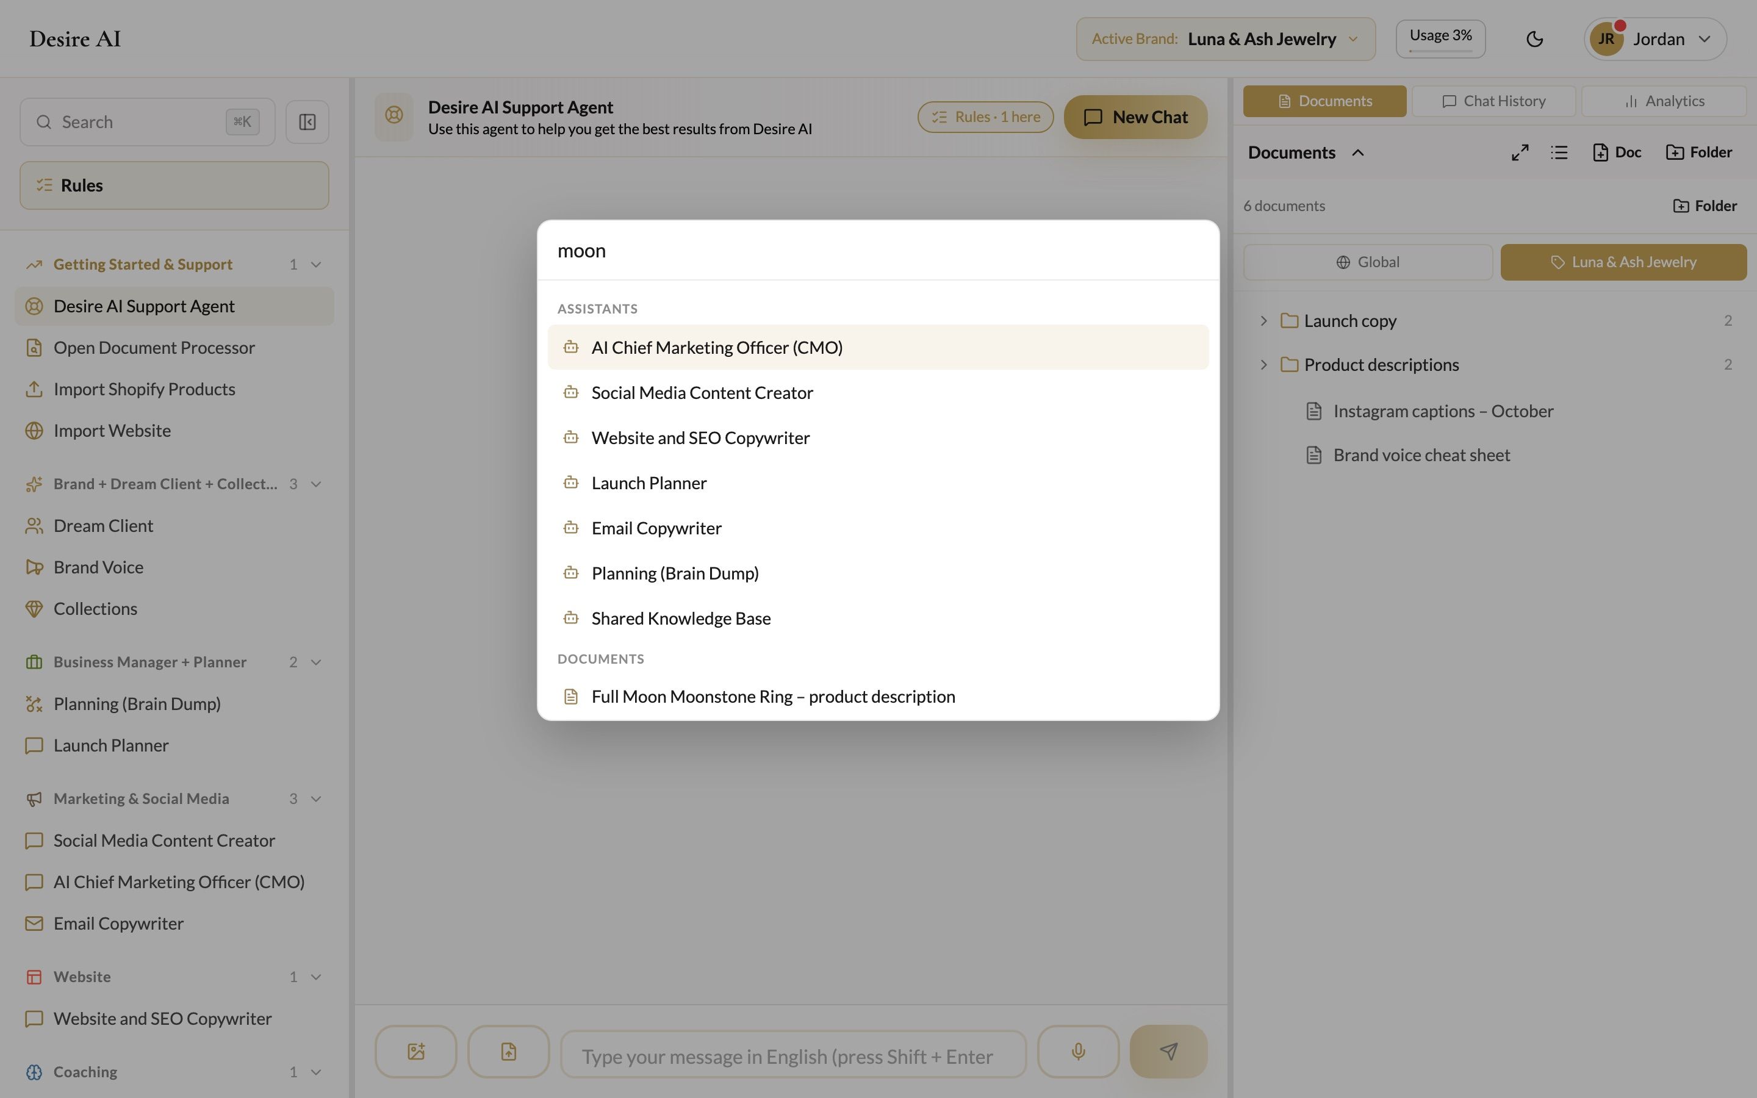
Task: Open sidebar Planning (Brain Dump)
Action: pyautogui.click(x=174, y=704)
